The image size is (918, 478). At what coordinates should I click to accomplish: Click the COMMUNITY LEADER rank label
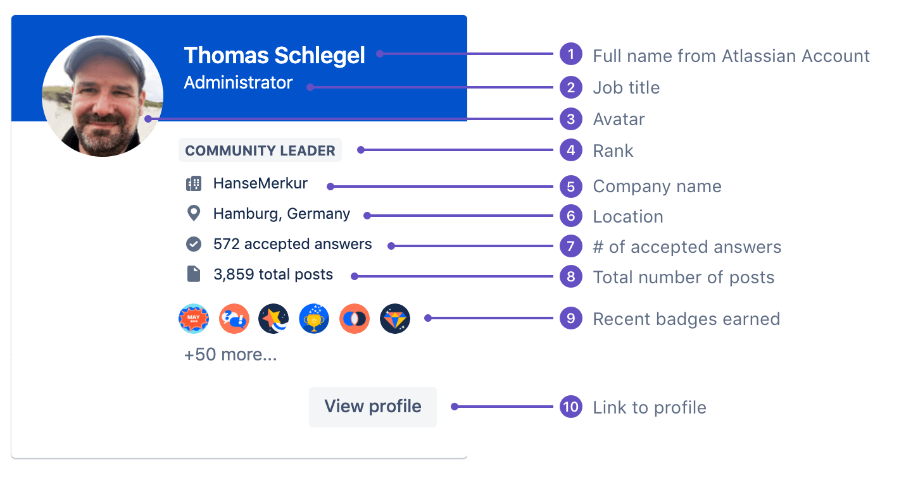(260, 150)
